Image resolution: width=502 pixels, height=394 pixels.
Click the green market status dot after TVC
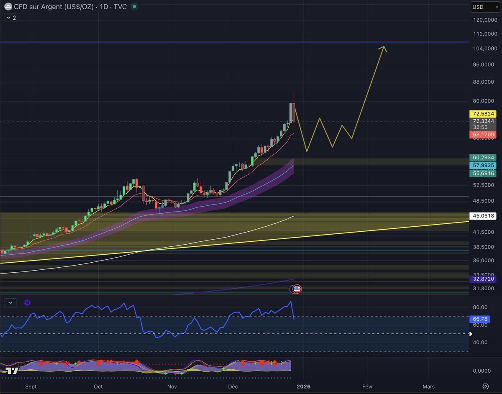click(133, 7)
